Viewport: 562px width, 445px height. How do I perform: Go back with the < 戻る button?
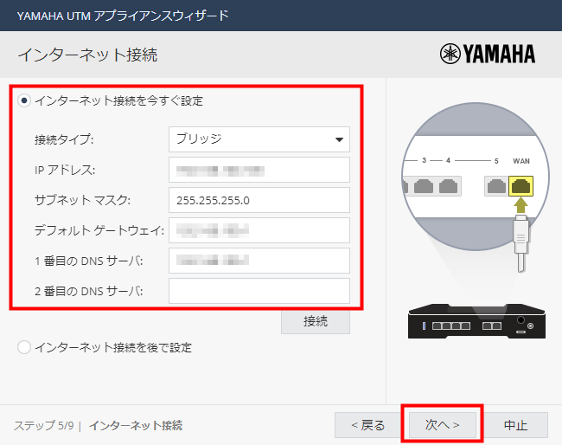click(368, 425)
